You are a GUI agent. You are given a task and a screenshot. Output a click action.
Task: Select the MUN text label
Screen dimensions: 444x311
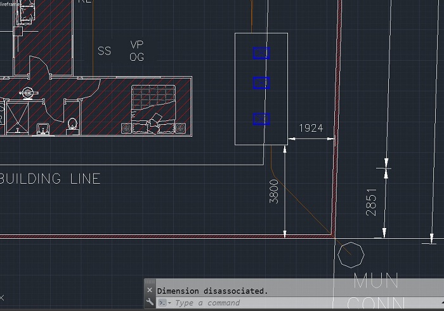[376, 281]
